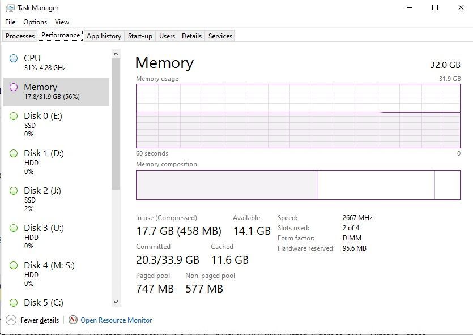Select Disk 4 (M: S:) in sidebar

49,265
